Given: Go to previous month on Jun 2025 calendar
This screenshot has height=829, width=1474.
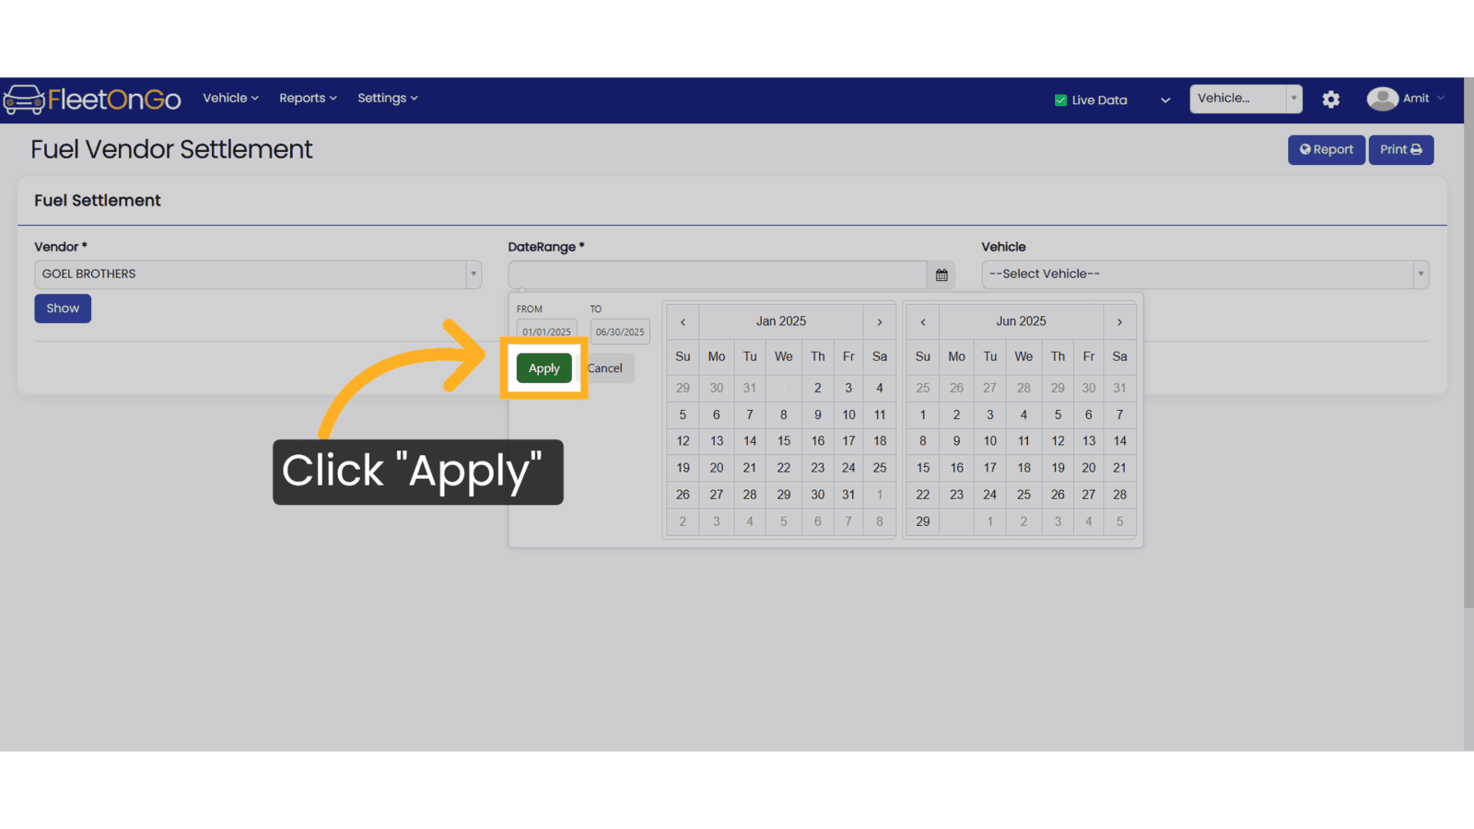Looking at the screenshot, I should point(923,321).
